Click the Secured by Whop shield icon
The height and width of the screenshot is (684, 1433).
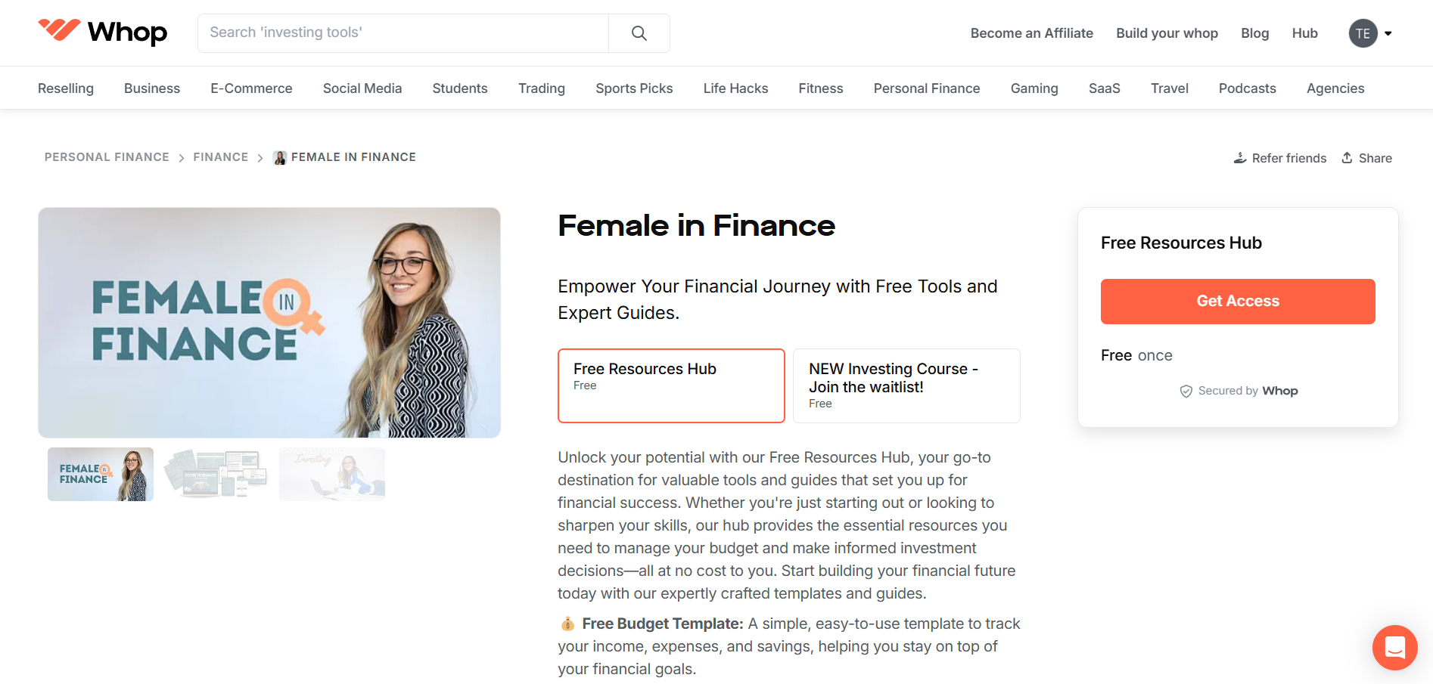tap(1186, 391)
